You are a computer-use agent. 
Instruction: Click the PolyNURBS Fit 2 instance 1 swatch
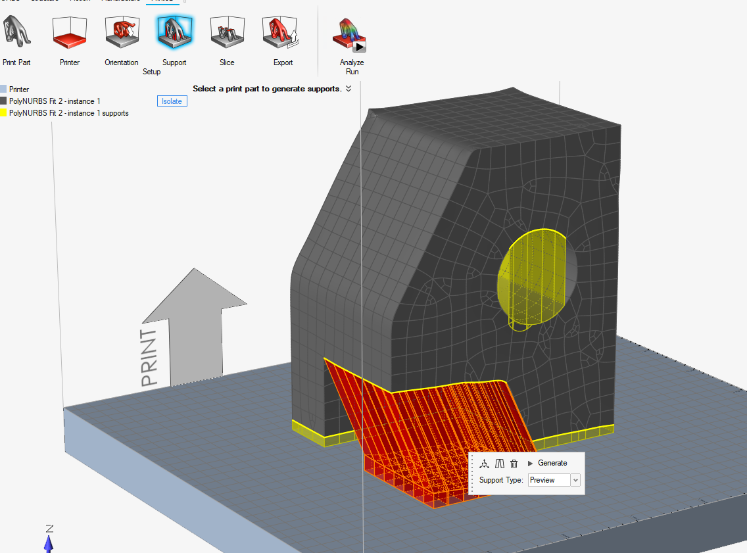3,101
